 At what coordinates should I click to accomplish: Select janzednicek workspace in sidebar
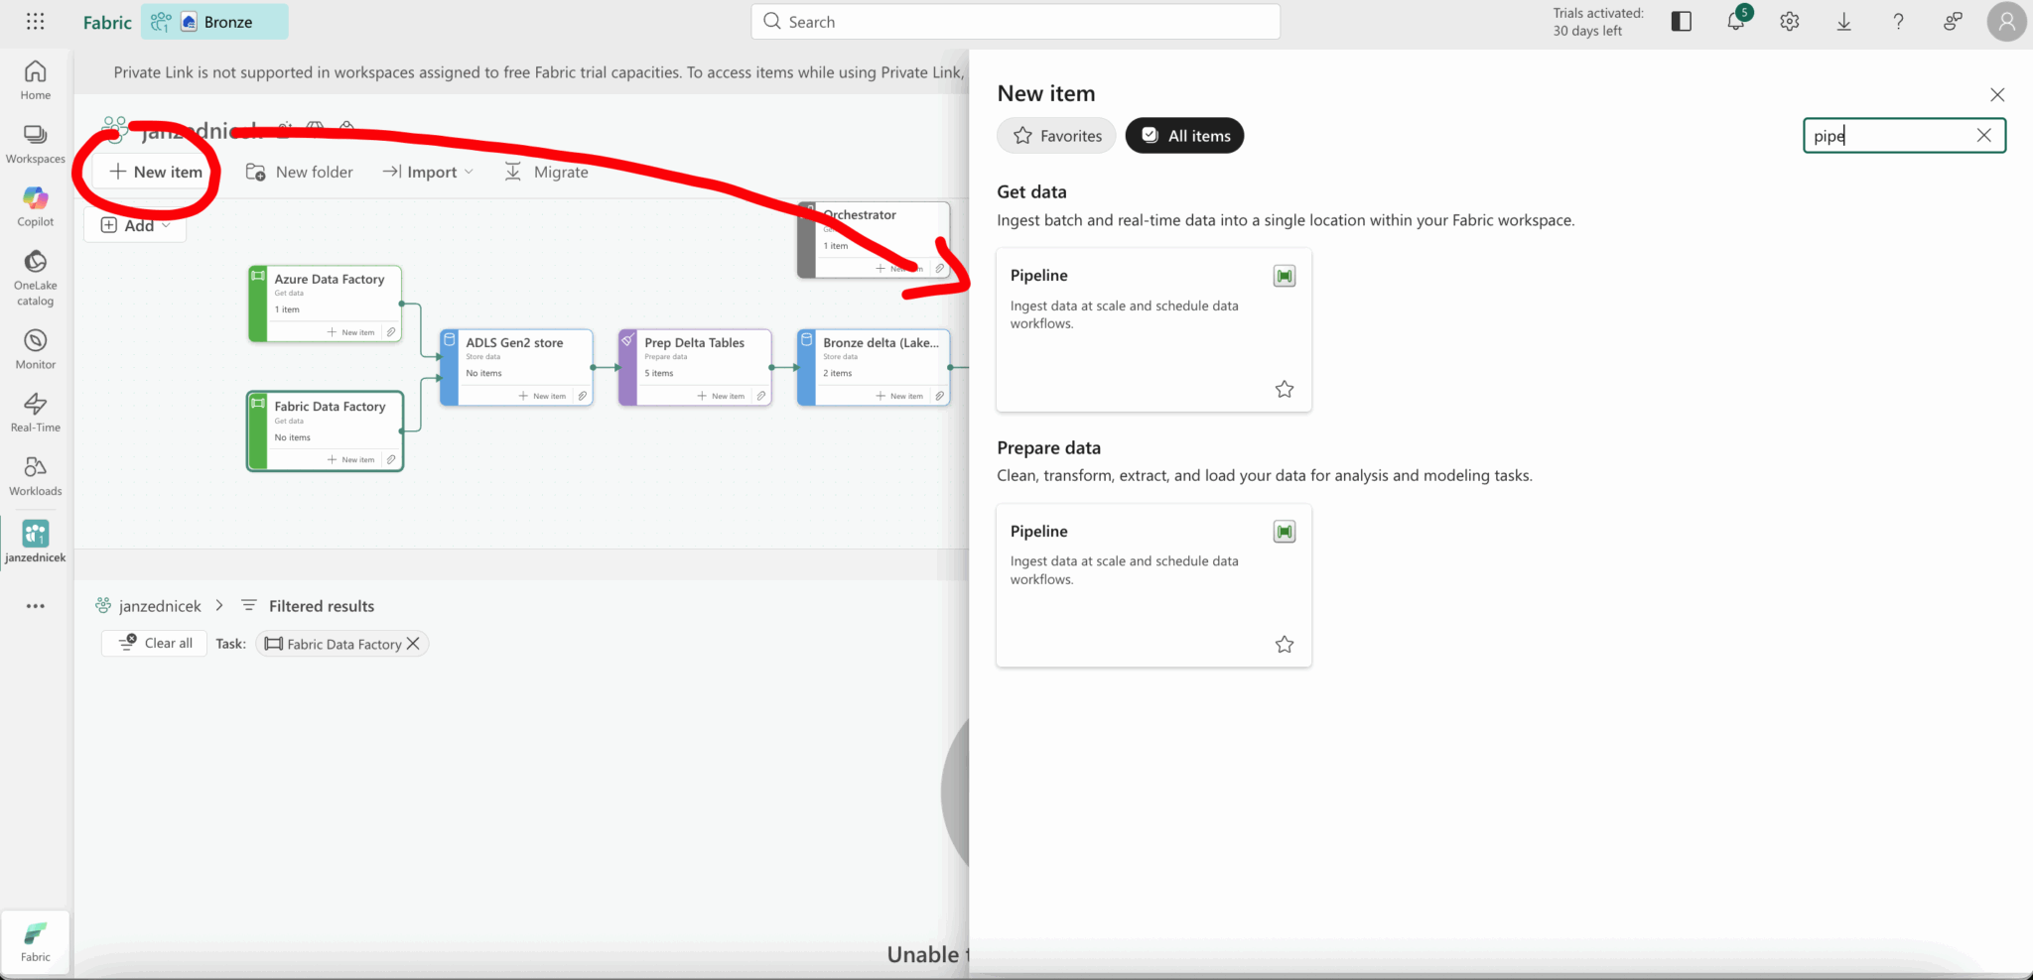[36, 542]
